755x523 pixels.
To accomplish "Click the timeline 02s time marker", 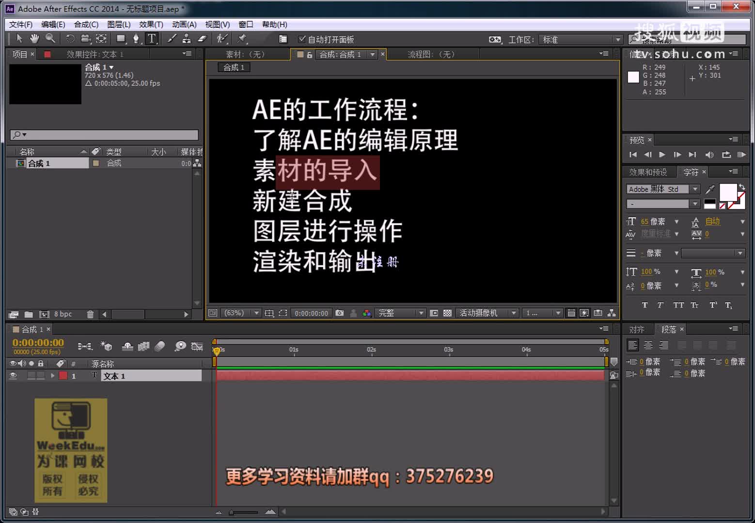I will pyautogui.click(x=371, y=350).
